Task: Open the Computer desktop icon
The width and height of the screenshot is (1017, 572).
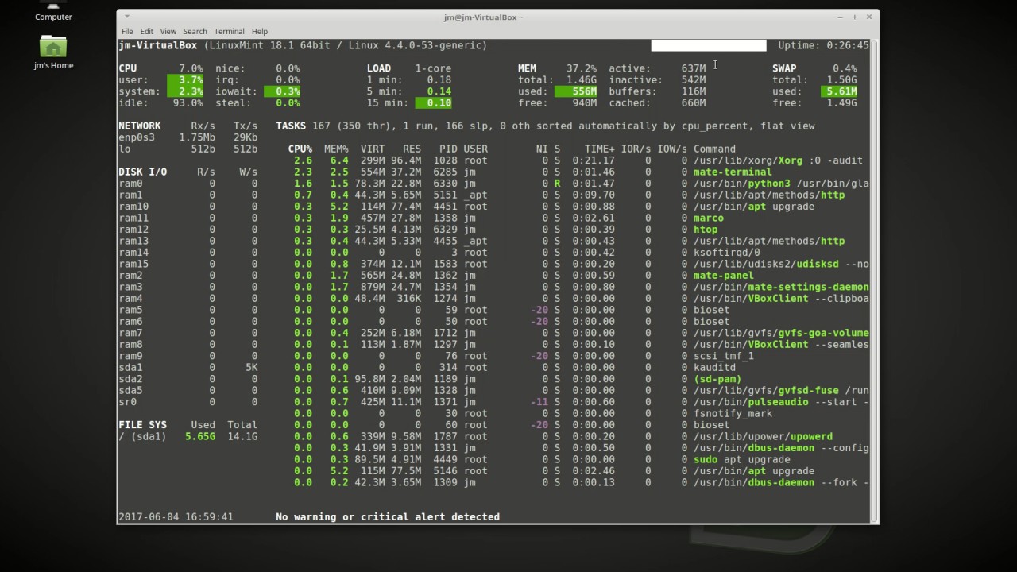Action: click(x=53, y=11)
